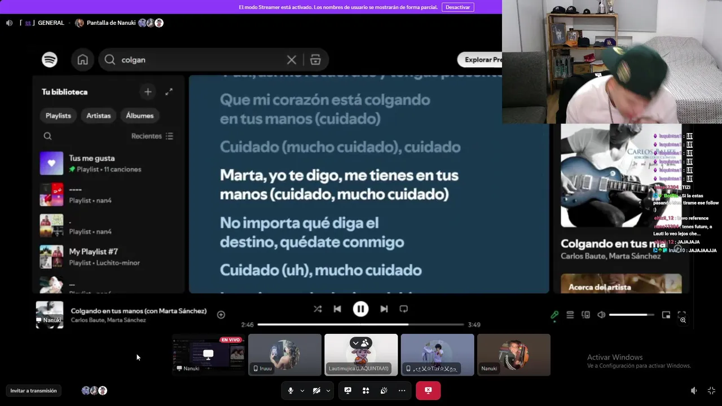
Task: Open My Playlist #7
Action: coord(107,257)
